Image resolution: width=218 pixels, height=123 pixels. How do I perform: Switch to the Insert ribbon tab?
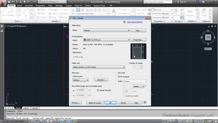coord(19,5)
